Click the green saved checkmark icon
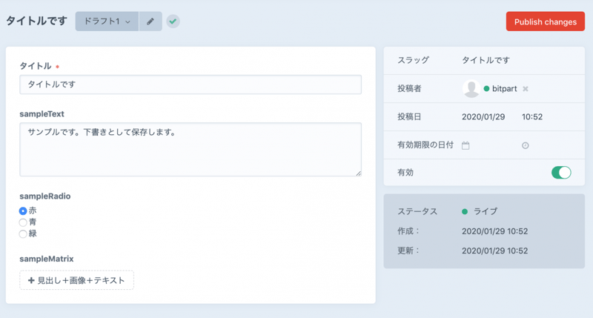The width and height of the screenshot is (593, 318). pyautogui.click(x=173, y=21)
